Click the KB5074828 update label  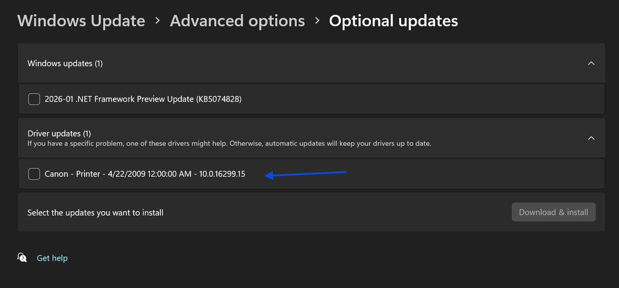pos(143,99)
